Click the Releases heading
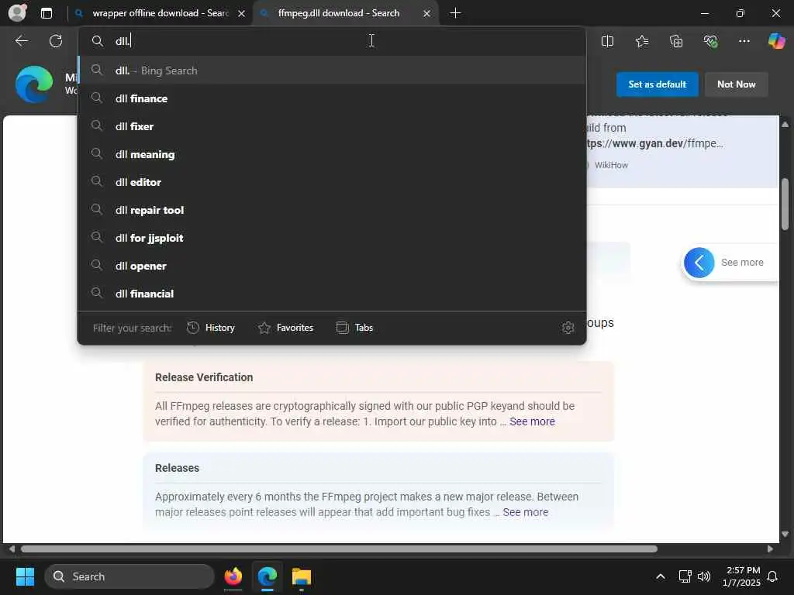Screen dimensions: 794x595 tap(177, 468)
